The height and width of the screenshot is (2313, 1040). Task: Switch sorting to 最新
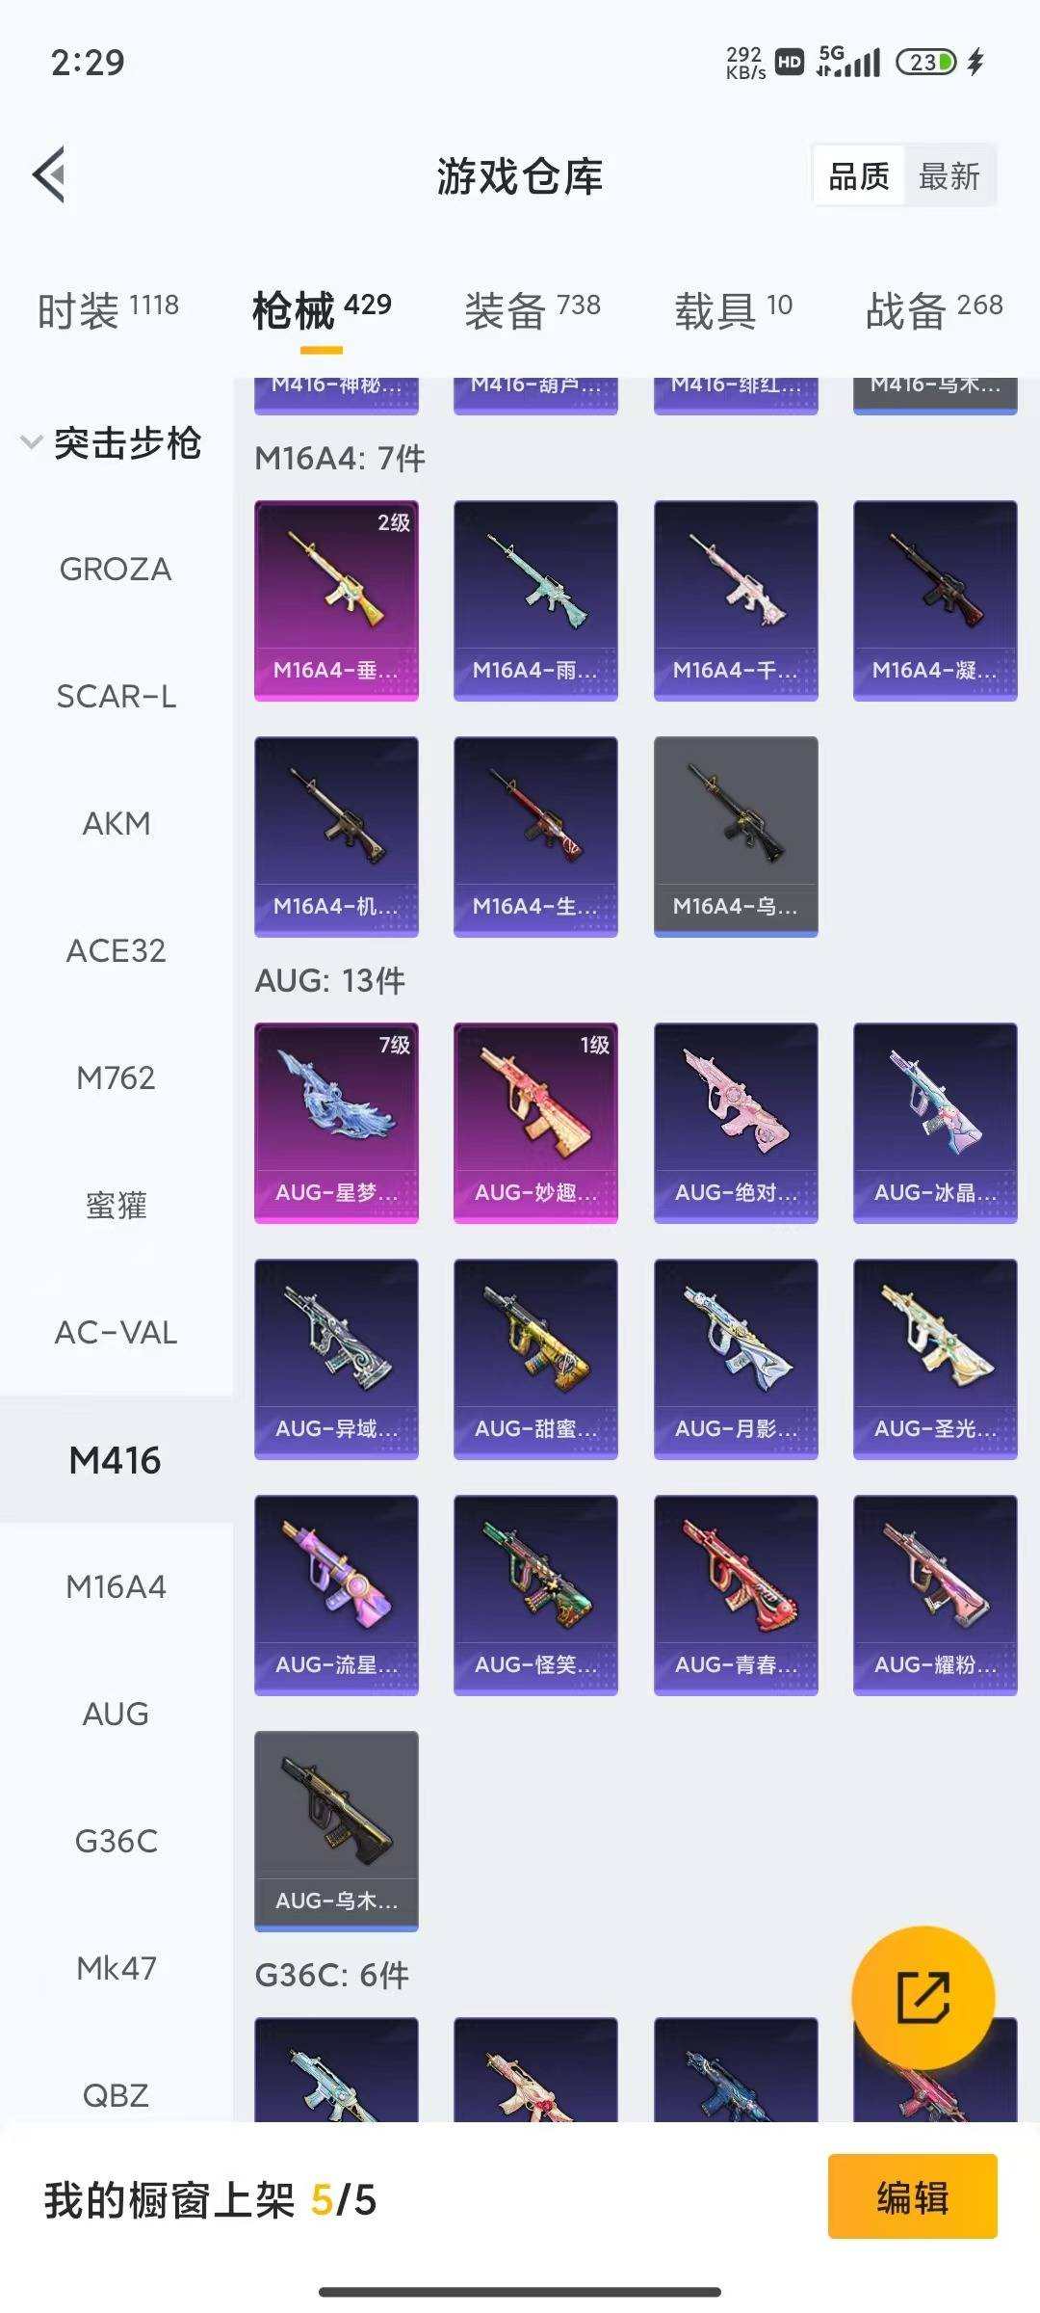(949, 175)
